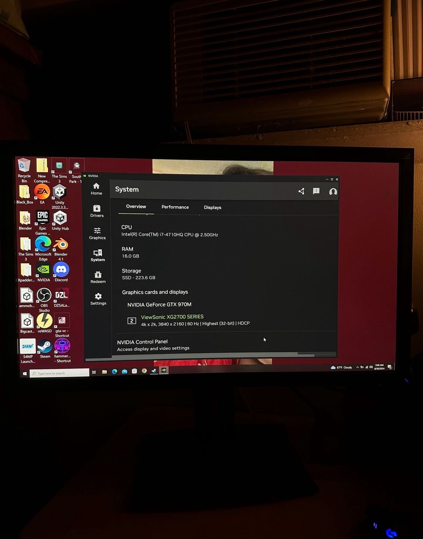Select Steam desktop icon
The height and width of the screenshot is (539, 423).
(45, 349)
